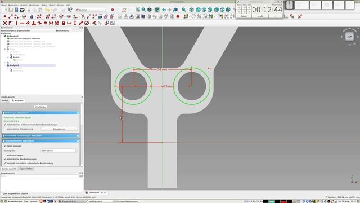Toggle Vermeide redundante automatische Beschränkung checkbox
This screenshot has height=203, width=360.
point(5,164)
